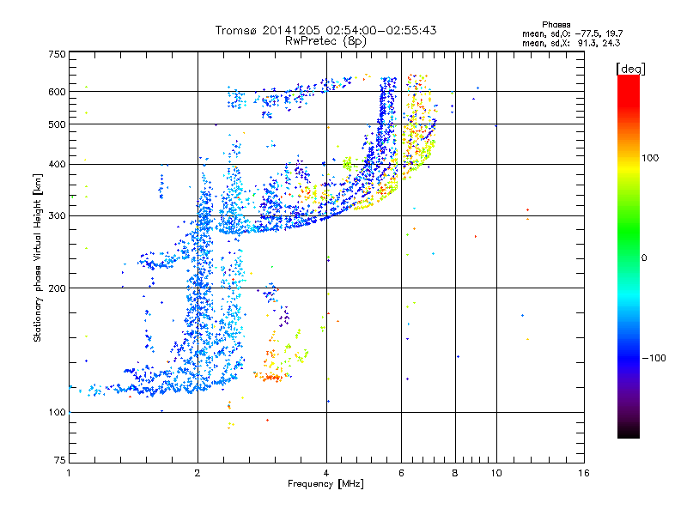Click the y-axis '300' tick label

point(57,216)
